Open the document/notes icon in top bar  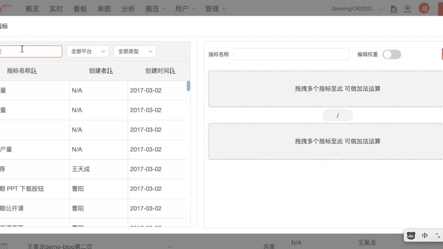pos(393,8)
